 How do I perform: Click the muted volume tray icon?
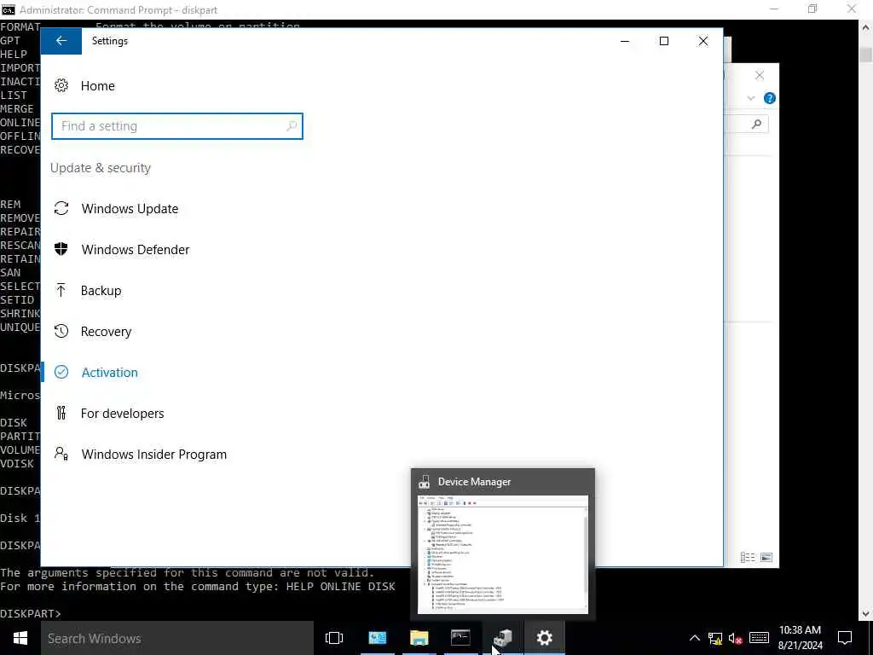tap(735, 638)
